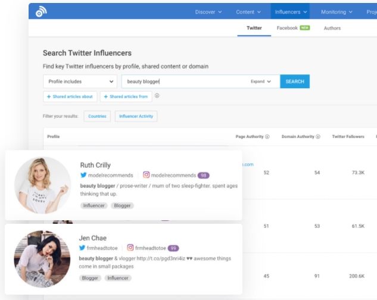Click Expand in the search field
This screenshot has height=300, width=377.
tap(261, 82)
